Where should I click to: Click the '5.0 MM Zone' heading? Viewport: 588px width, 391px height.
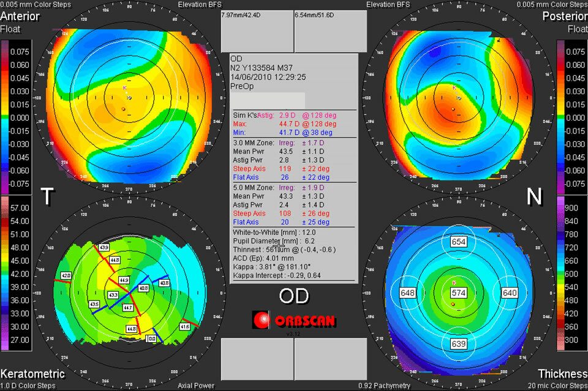pos(254,187)
